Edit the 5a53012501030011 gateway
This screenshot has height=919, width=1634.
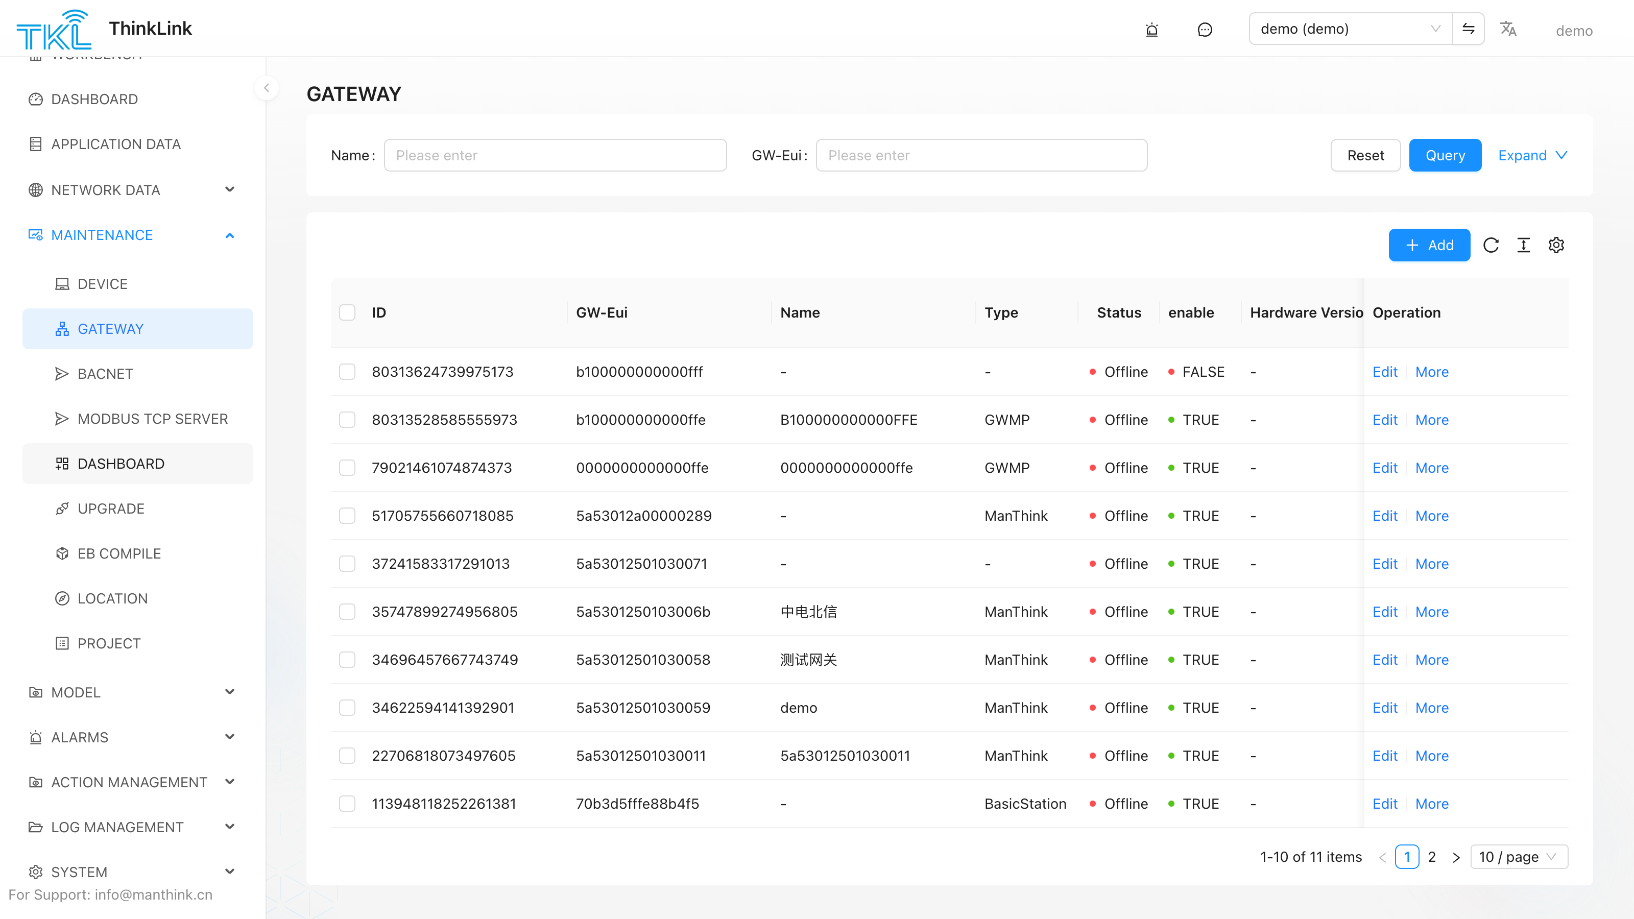click(x=1385, y=756)
